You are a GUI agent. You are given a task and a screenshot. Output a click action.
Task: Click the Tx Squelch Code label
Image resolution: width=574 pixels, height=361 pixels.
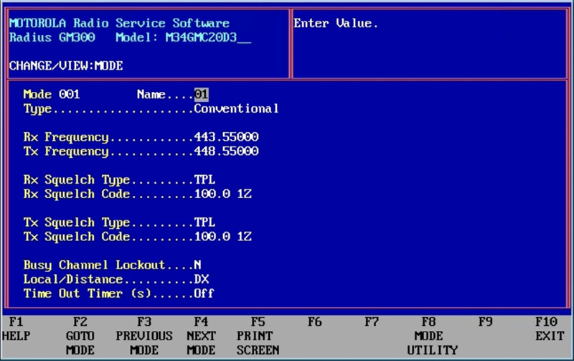pos(77,237)
